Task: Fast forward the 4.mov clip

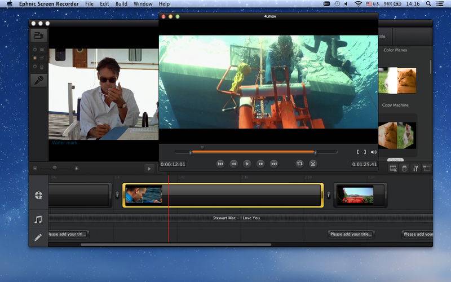Action: (x=260, y=164)
